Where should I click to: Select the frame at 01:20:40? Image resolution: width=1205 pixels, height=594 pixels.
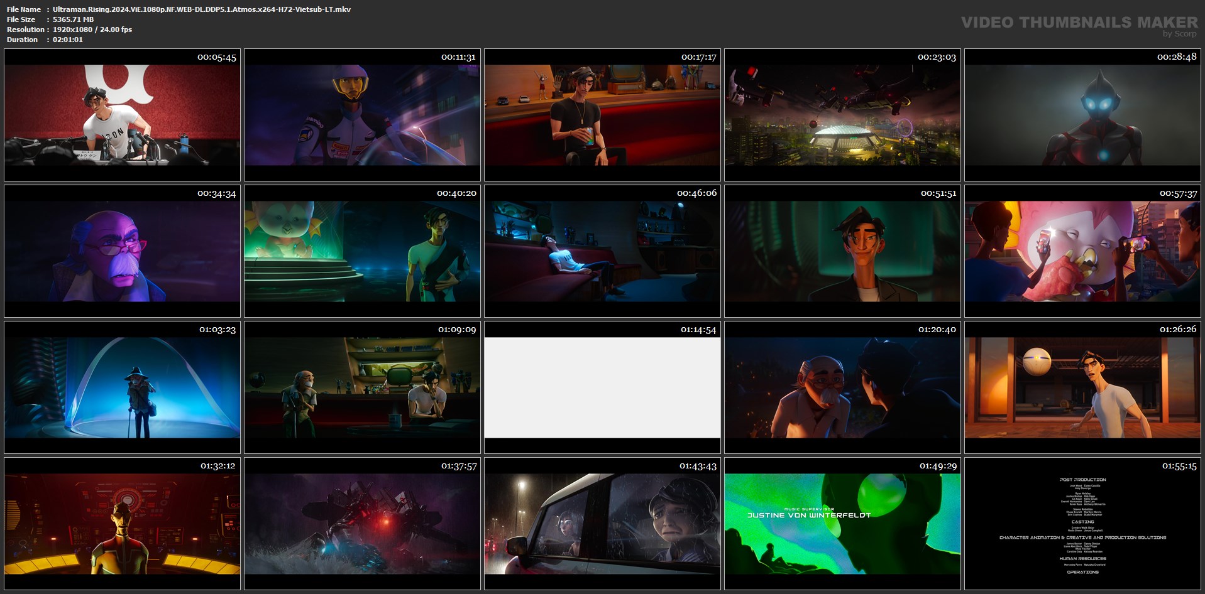point(842,387)
